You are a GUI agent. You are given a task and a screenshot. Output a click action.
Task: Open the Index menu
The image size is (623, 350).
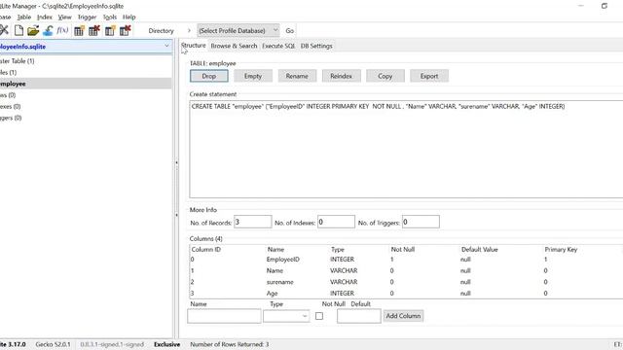pos(45,17)
